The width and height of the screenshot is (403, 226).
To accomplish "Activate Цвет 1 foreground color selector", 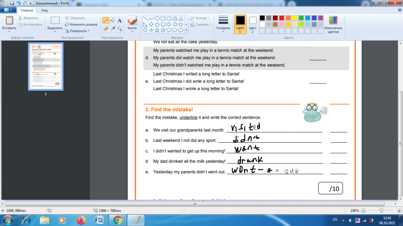I will pyautogui.click(x=240, y=24).
